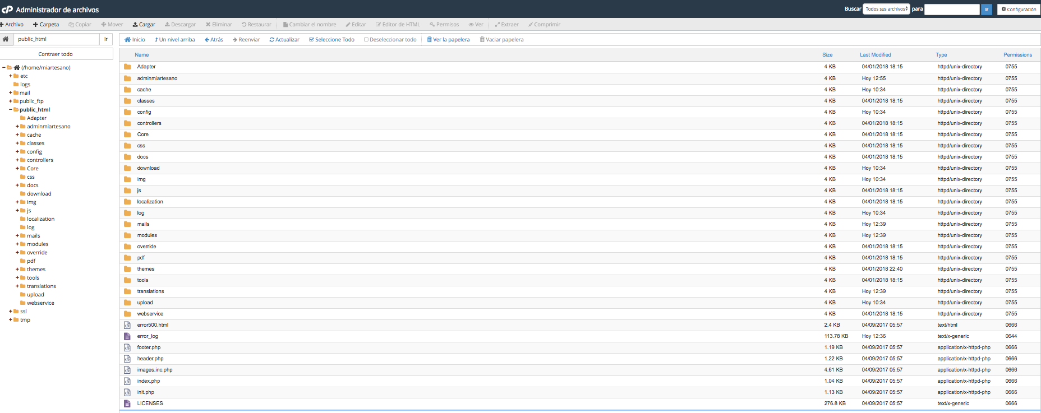Click the Descargar download tool
1041x413 pixels.
coord(180,25)
